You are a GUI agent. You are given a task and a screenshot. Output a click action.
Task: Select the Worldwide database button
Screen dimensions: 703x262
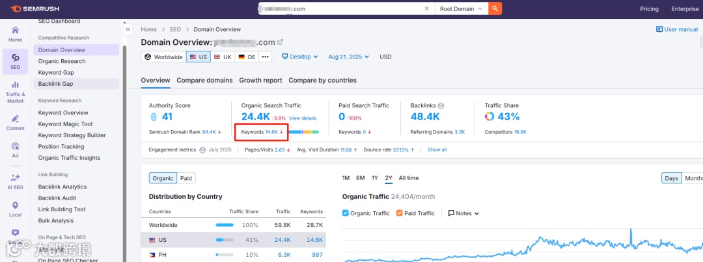click(163, 57)
